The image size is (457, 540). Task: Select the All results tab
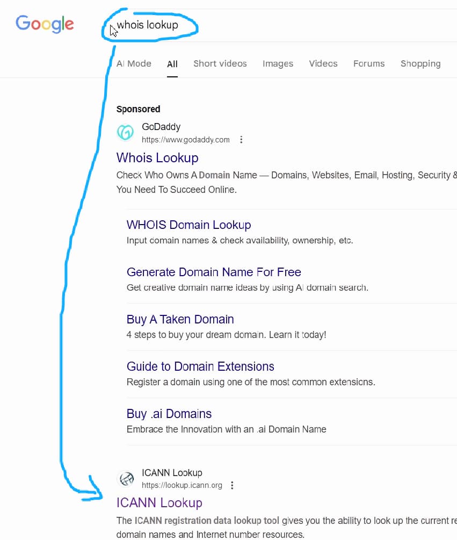pos(172,64)
